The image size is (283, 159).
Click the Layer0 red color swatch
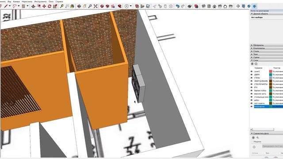coord(271,72)
